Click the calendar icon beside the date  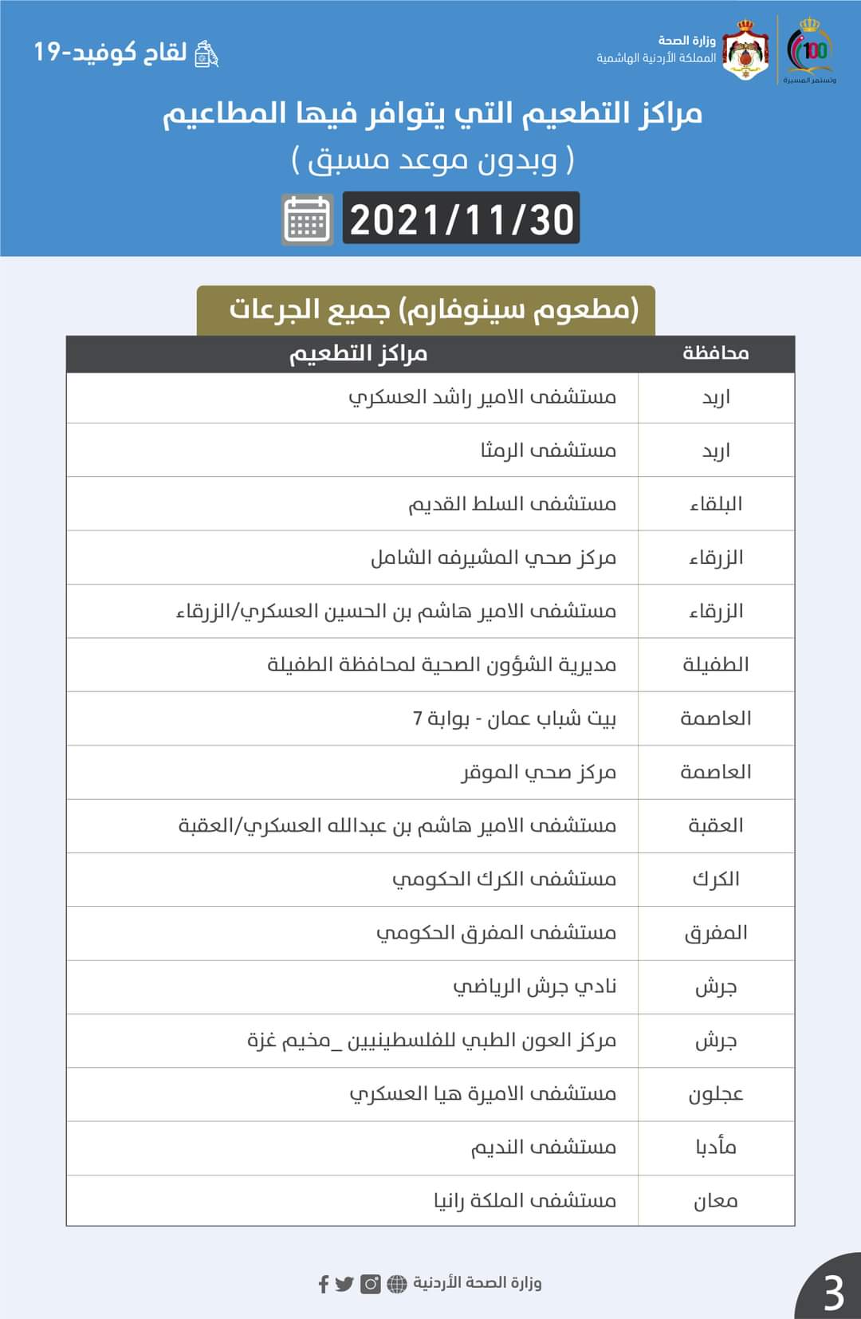(x=308, y=219)
